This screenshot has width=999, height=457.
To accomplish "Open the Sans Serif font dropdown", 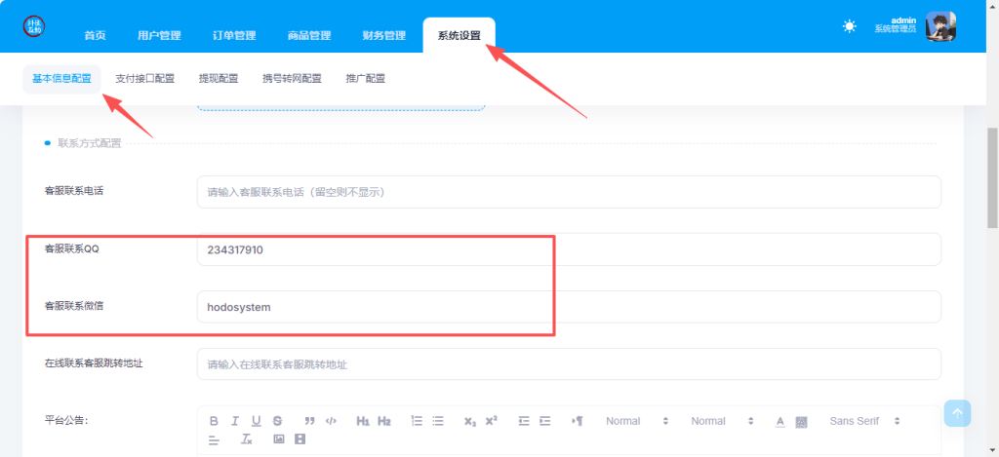I will pyautogui.click(x=864, y=421).
